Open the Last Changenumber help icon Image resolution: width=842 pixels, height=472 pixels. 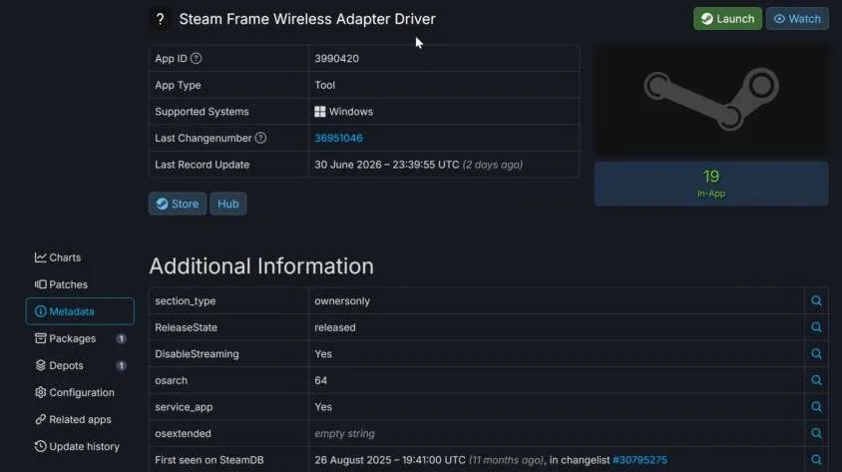[x=260, y=138]
